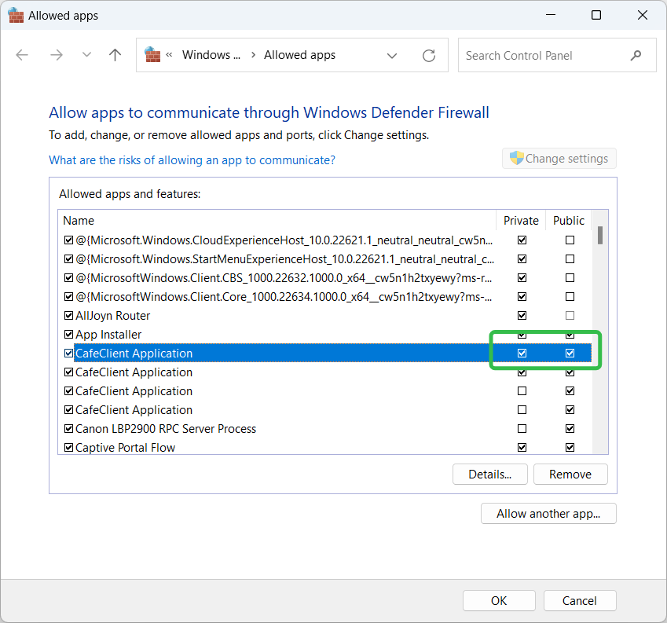
Task: Uncheck the Canon LBP2900 RPC Server checkbox
Action: coord(68,429)
